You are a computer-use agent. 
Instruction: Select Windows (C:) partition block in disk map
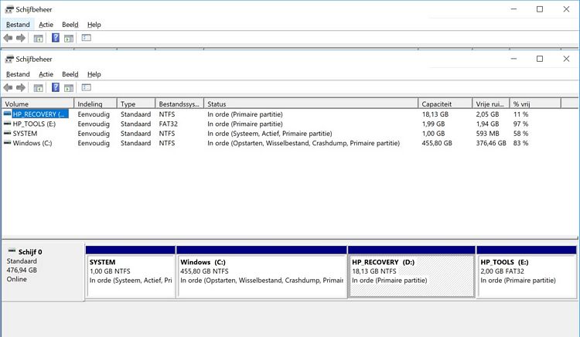click(x=262, y=272)
